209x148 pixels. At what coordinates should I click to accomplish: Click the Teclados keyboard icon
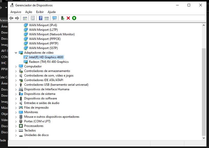[21, 130]
